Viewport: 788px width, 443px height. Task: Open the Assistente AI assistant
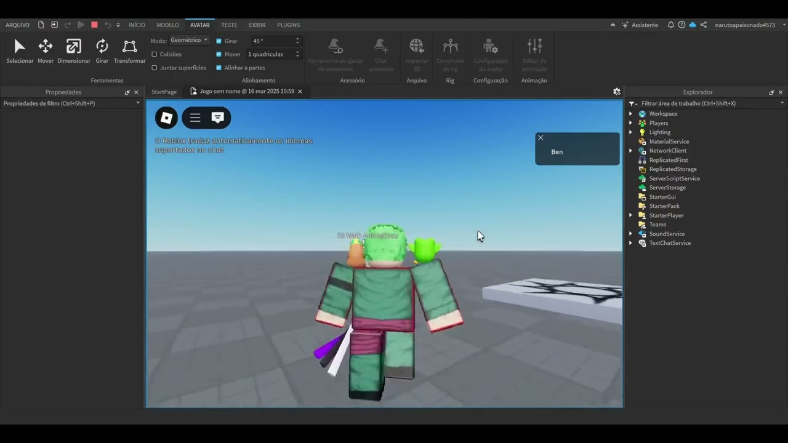click(x=640, y=25)
